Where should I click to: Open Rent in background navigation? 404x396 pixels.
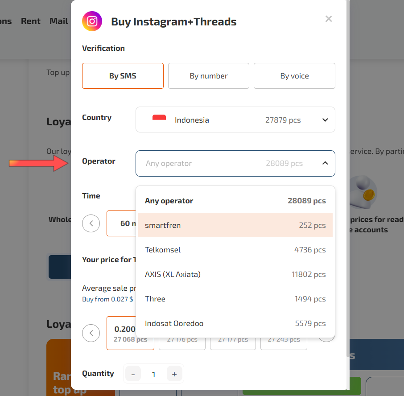[x=31, y=21]
